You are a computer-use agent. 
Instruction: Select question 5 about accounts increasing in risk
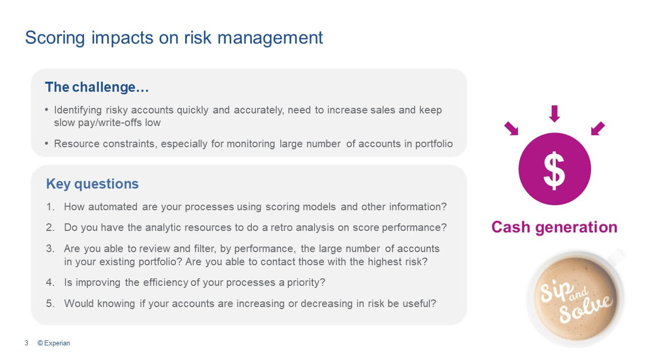pyautogui.click(x=249, y=304)
